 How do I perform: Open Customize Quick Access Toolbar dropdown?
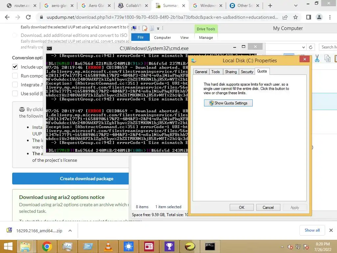158,28
